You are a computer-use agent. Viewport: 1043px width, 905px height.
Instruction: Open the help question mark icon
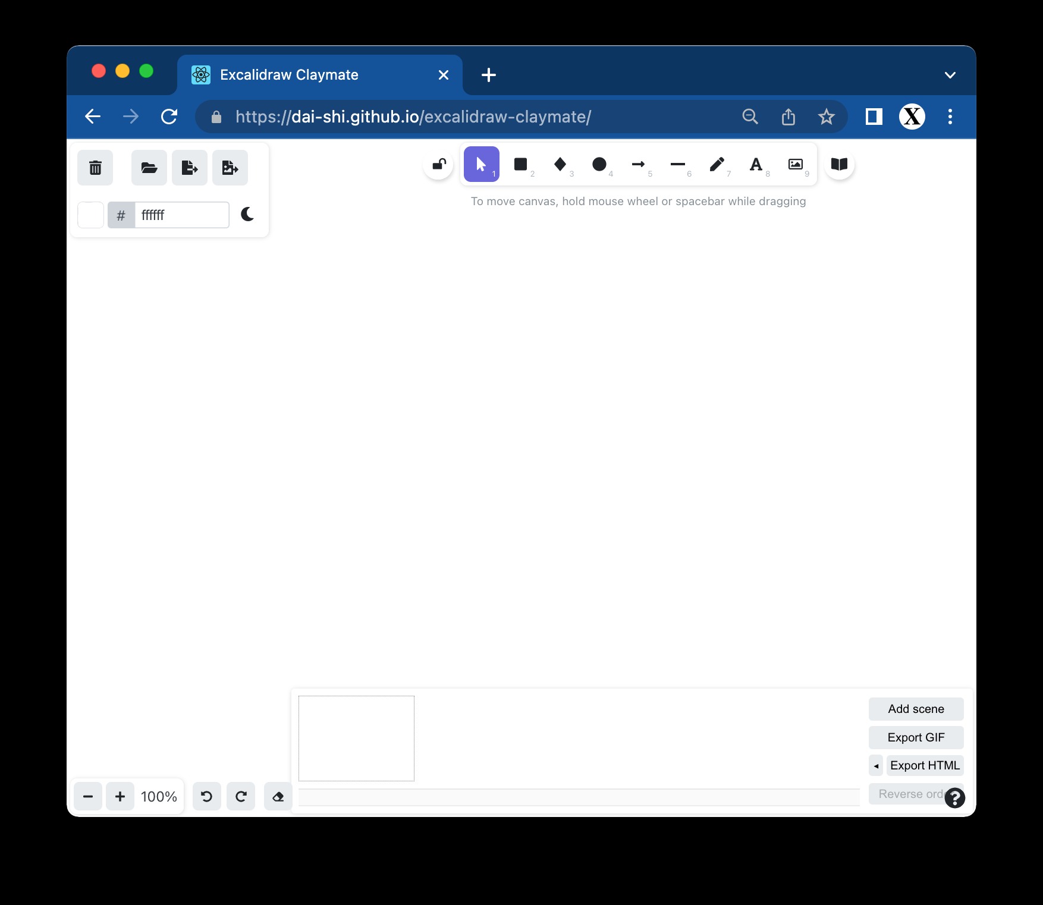point(955,797)
